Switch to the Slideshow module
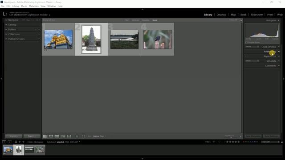285x160 pixels. click(x=256, y=15)
